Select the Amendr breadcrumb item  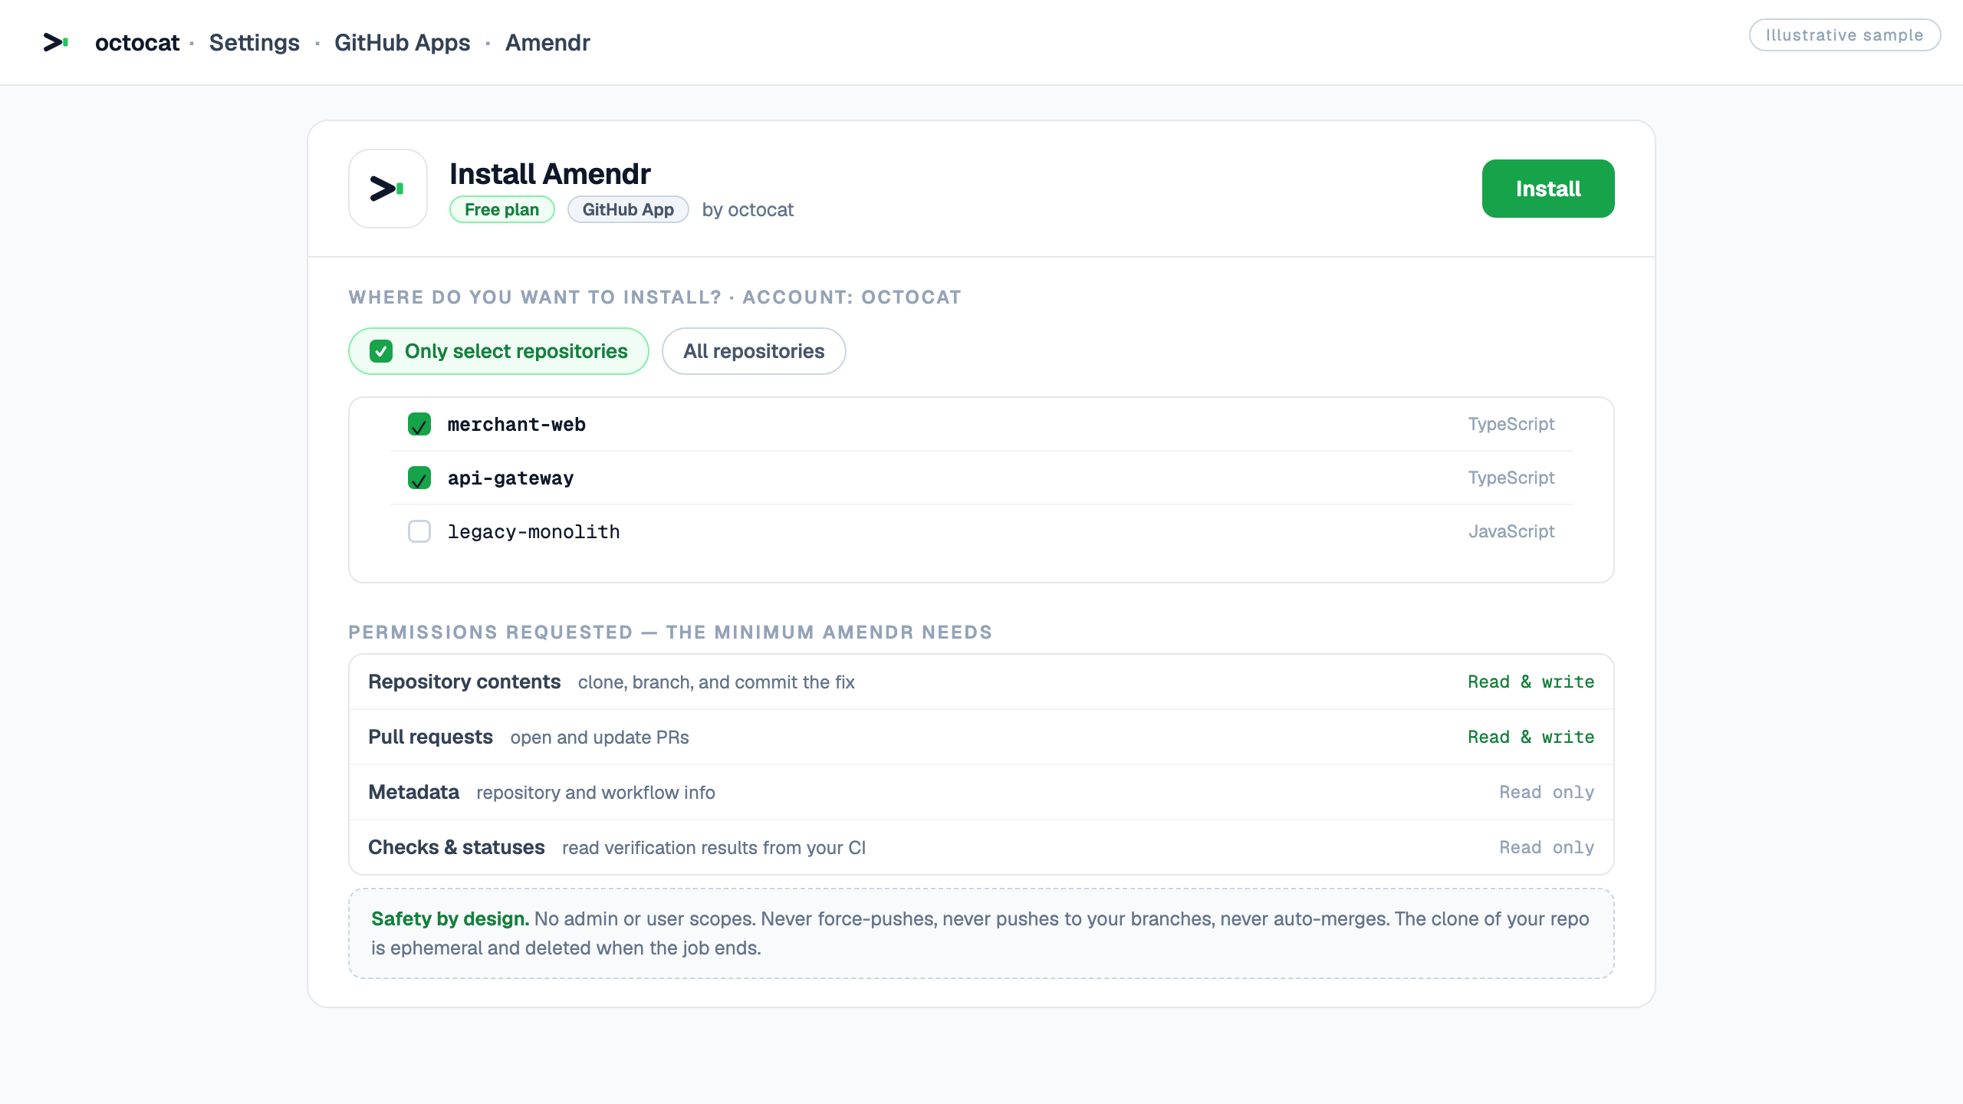[547, 43]
